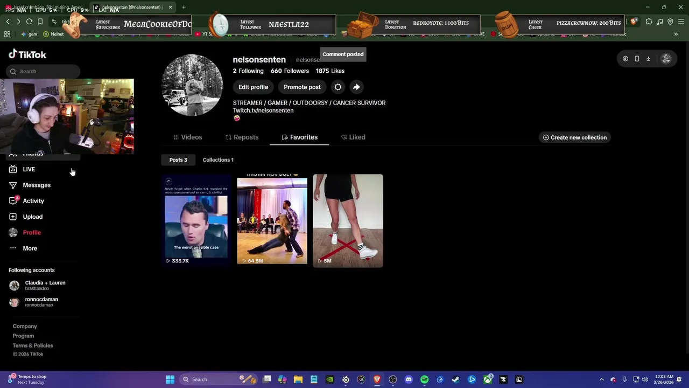Expand the Company footer section
Viewport: 689px width, 388px height.
[x=25, y=326]
